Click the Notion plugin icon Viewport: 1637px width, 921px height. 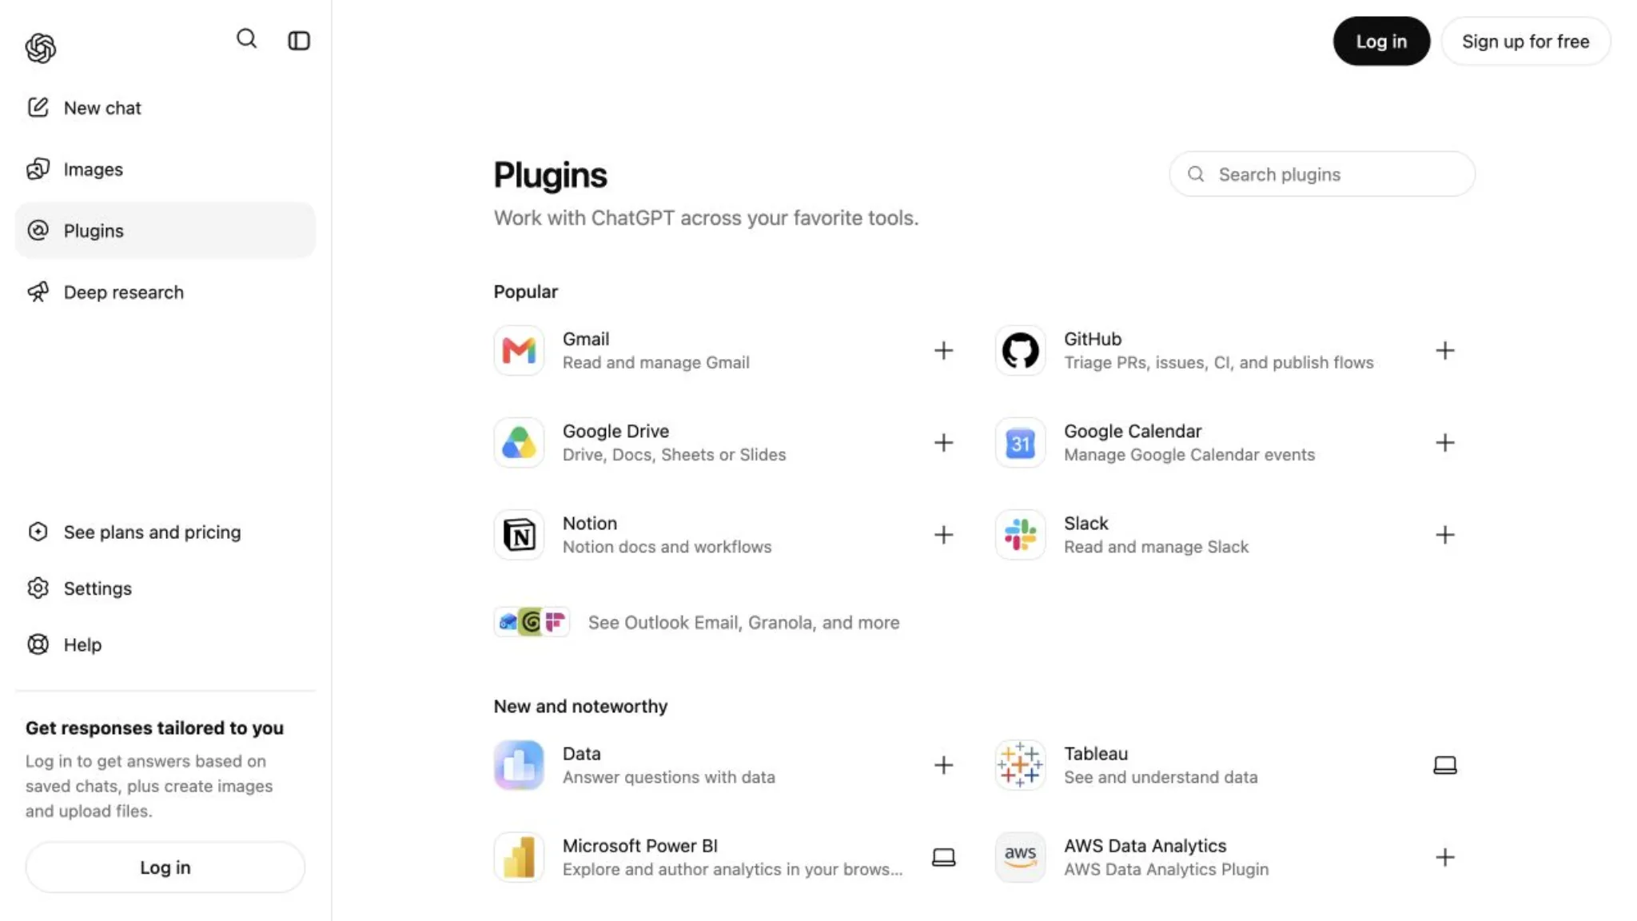[x=519, y=534]
